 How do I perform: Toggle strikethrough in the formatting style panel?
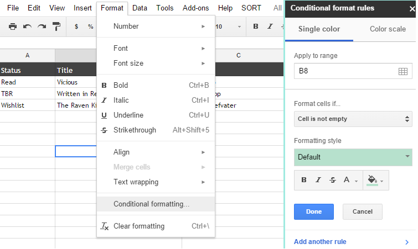332,179
